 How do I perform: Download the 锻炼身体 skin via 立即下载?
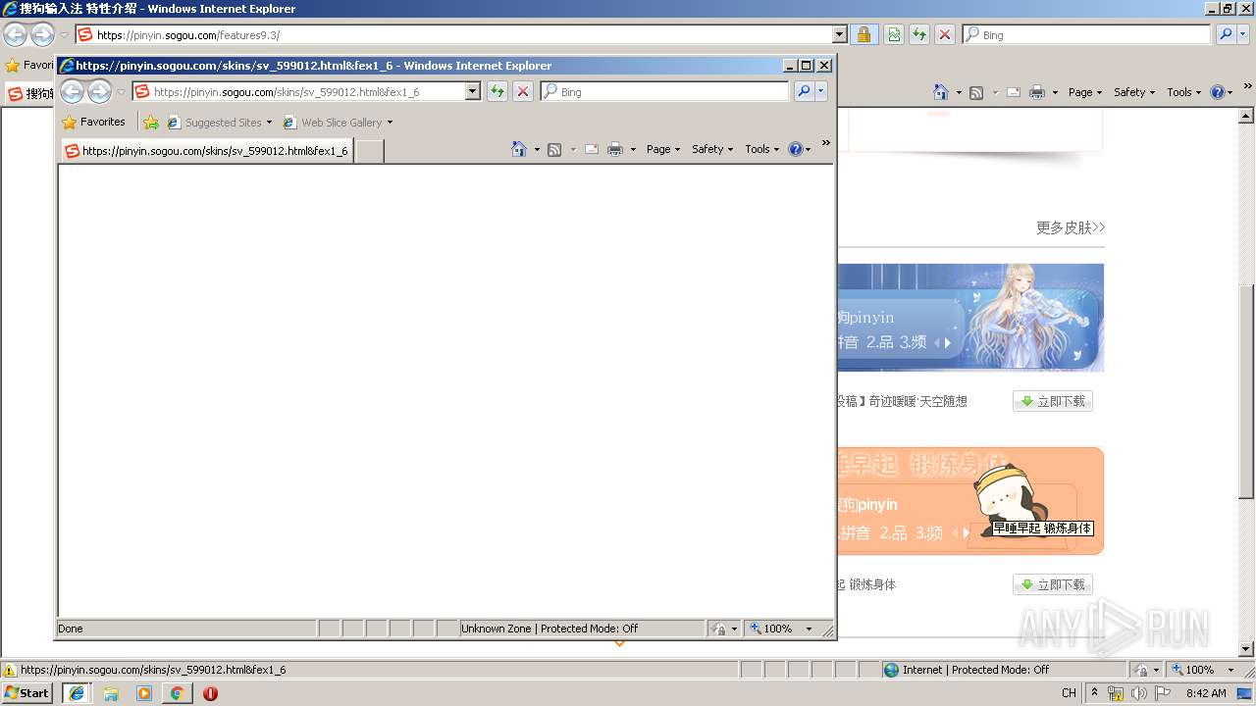pyautogui.click(x=1053, y=584)
